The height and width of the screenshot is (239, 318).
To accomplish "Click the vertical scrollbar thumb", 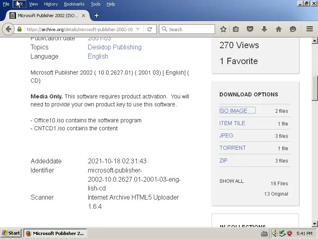I will (x=314, y=88).
